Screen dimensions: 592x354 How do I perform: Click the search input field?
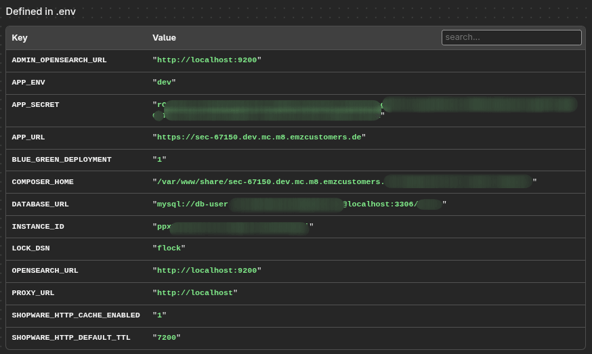tap(511, 37)
